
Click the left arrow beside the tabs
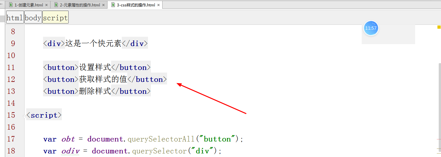pyautogui.click(x=2, y=5)
